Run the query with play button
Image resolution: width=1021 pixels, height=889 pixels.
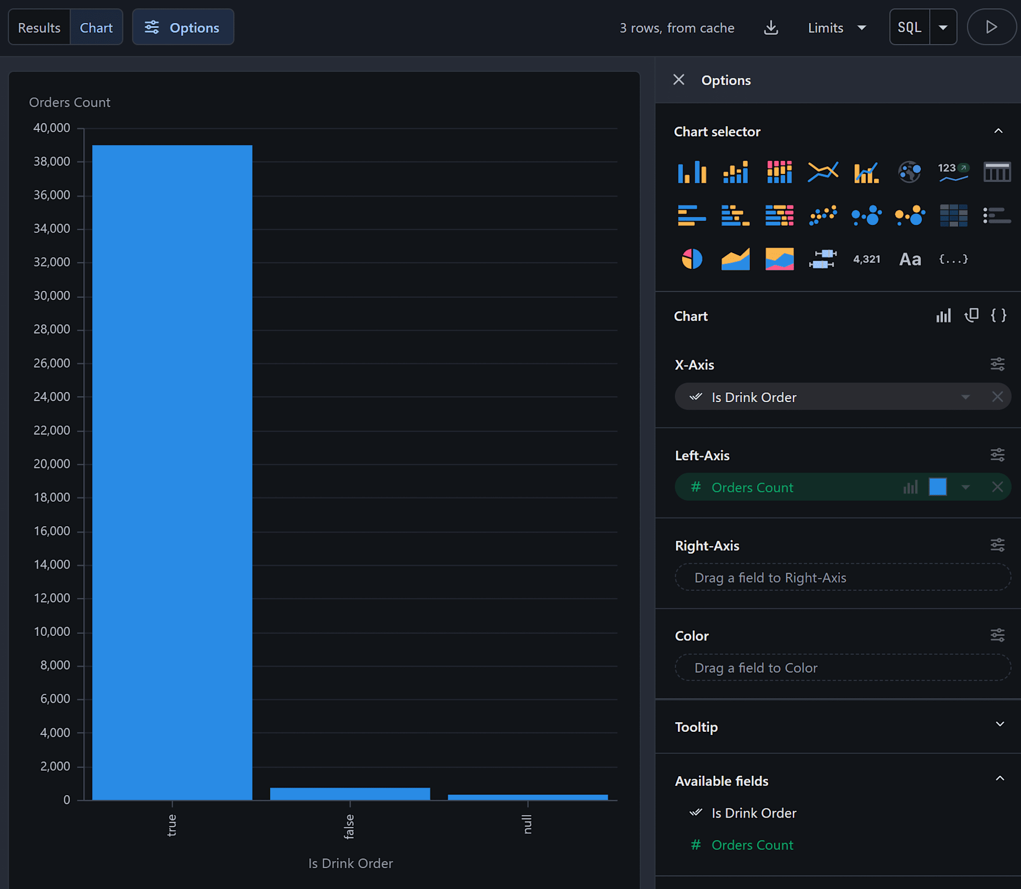tap(991, 27)
